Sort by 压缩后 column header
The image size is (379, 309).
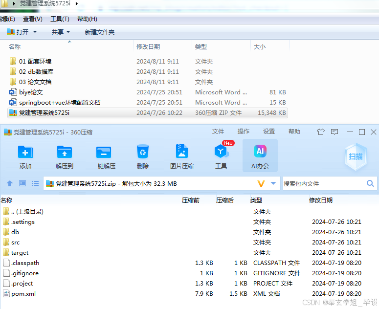tap(225, 200)
